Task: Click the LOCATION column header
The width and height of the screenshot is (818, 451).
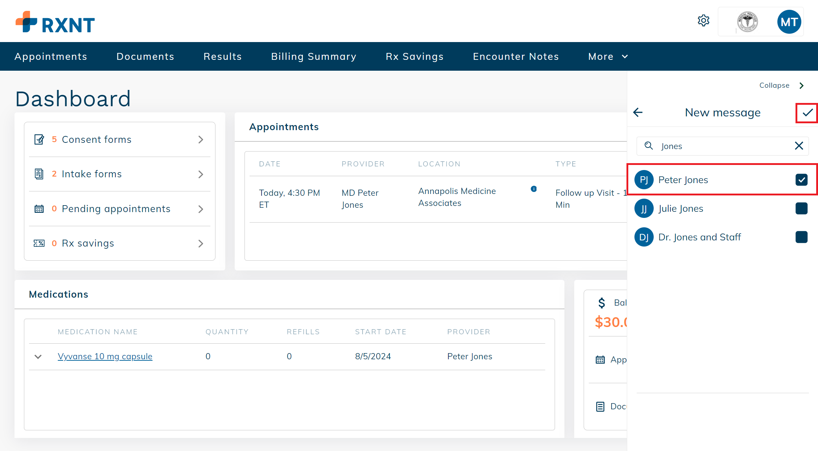Action: [x=439, y=164]
